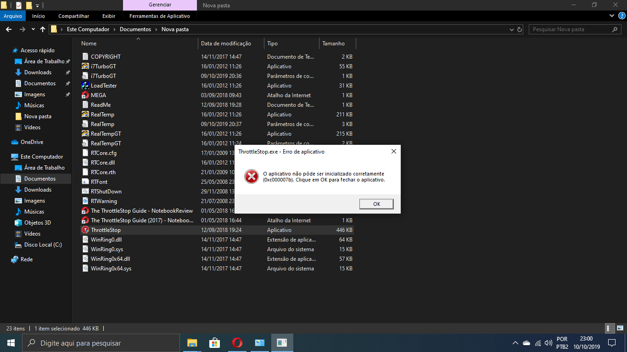Open the address bar history dropdown
Viewport: 627px width, 352px height.
point(511,29)
